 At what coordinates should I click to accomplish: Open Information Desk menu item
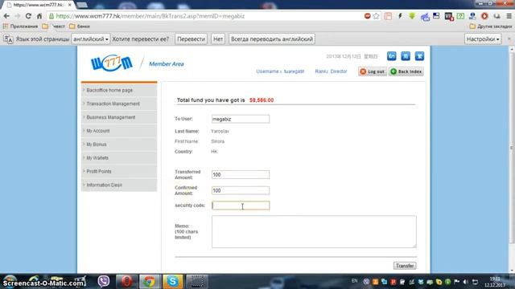pyautogui.click(x=119, y=185)
